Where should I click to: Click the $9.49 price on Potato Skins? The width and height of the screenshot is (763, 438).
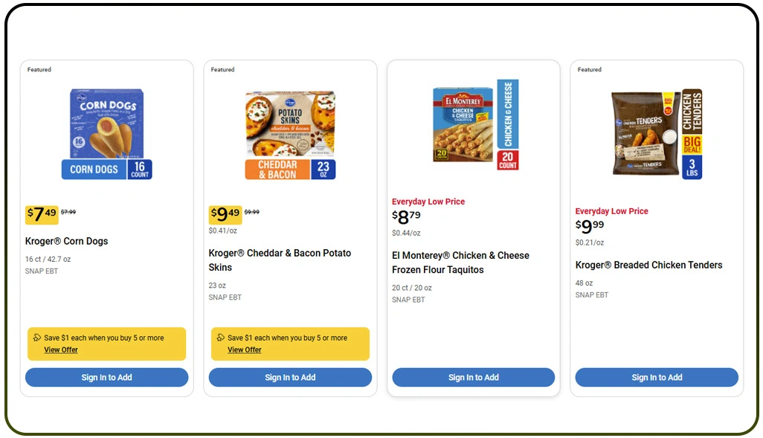224,214
